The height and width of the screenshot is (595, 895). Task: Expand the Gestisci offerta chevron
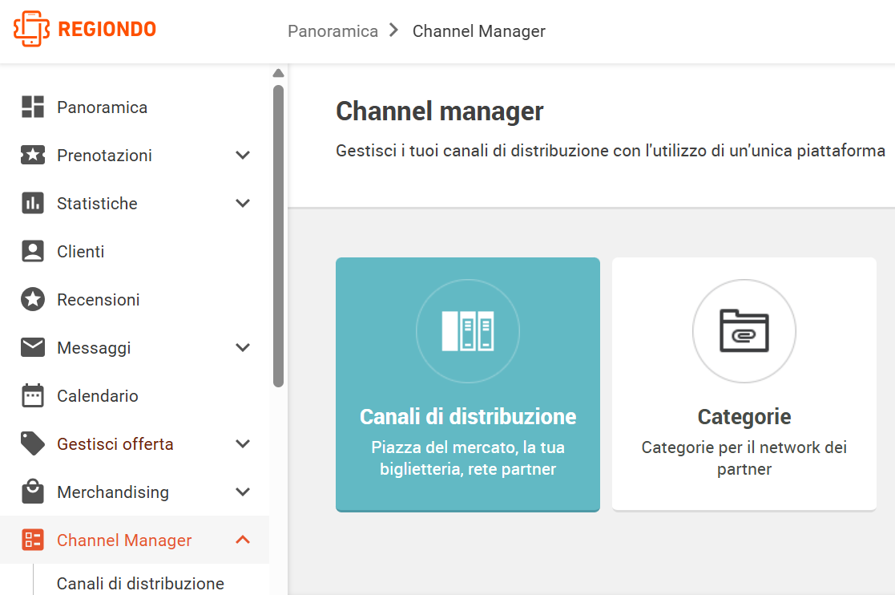243,443
